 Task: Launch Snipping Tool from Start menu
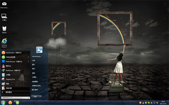[x=15, y=79]
